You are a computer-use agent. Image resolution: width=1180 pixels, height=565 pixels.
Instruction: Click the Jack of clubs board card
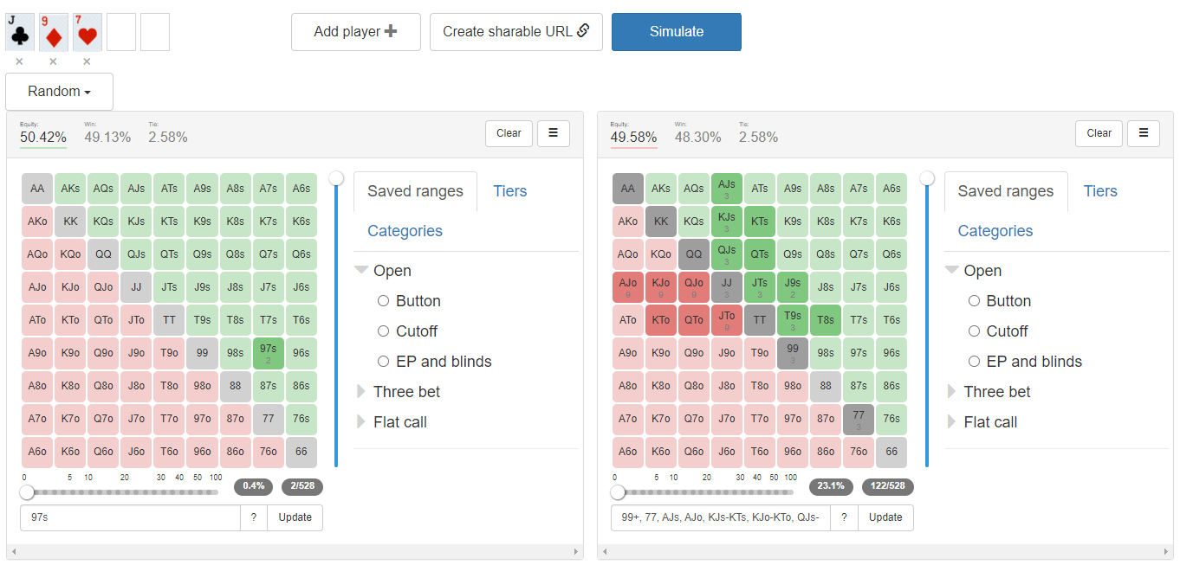[x=20, y=33]
